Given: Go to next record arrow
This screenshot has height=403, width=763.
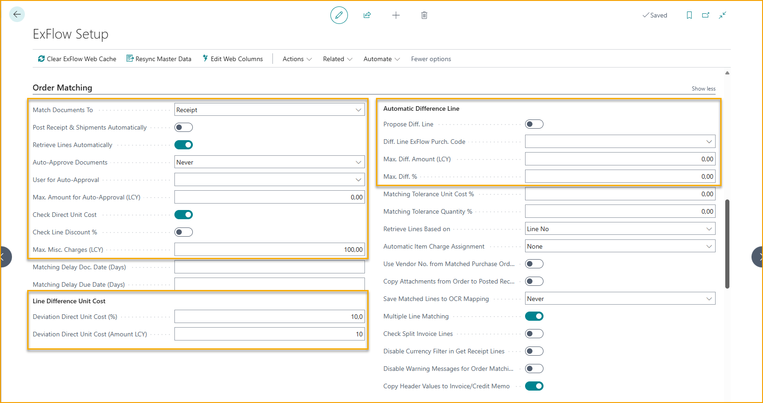Looking at the screenshot, I should (758, 257).
